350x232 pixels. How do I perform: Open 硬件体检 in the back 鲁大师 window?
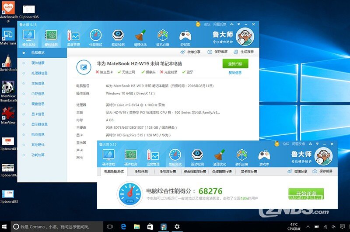[29, 38]
